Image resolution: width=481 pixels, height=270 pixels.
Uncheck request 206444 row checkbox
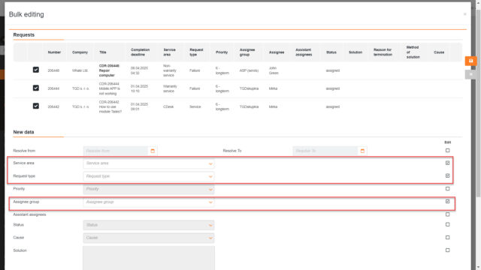(36, 88)
